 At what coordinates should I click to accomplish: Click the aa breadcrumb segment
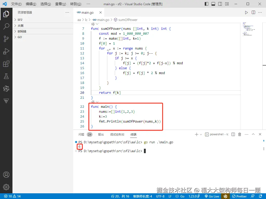pos(79,20)
